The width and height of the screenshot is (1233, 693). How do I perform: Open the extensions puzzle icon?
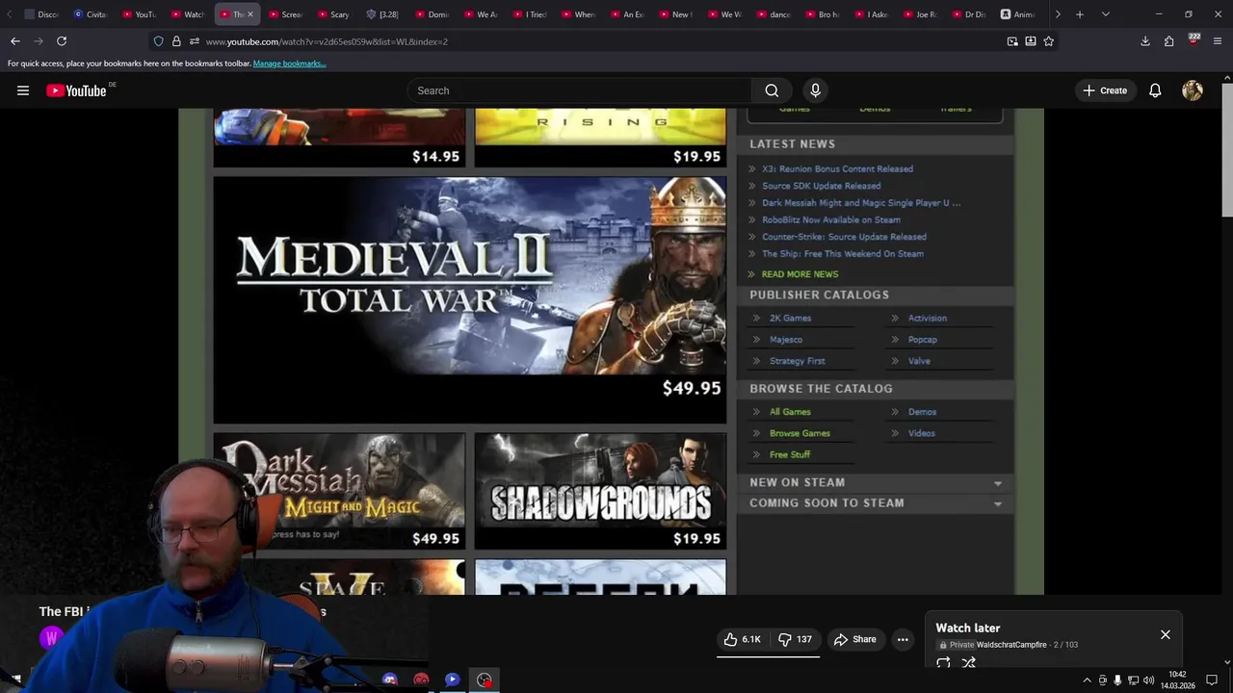tap(1168, 41)
